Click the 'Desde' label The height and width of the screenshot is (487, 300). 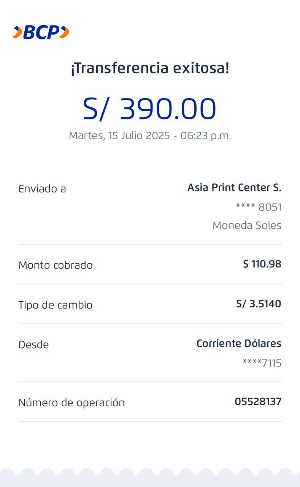(34, 345)
